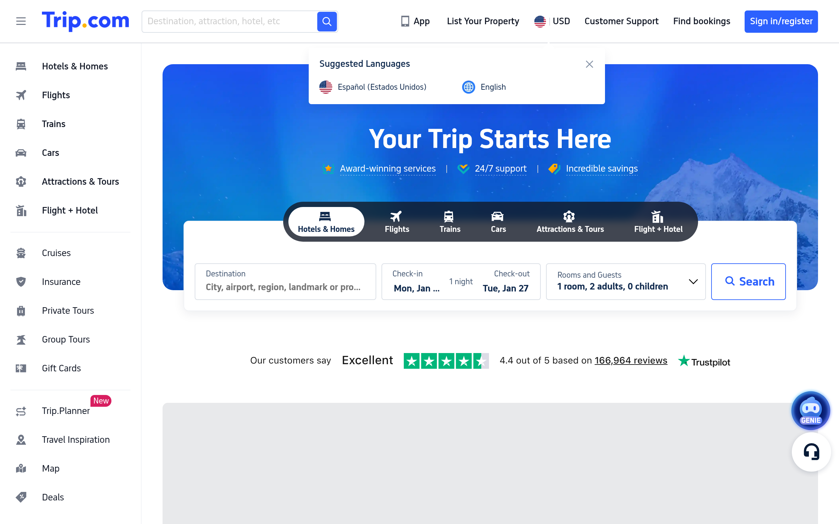Open the Genie chatbot assistant

pyautogui.click(x=810, y=411)
